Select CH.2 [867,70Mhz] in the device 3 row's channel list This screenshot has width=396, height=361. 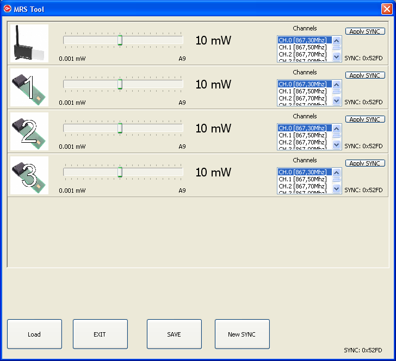305,186
